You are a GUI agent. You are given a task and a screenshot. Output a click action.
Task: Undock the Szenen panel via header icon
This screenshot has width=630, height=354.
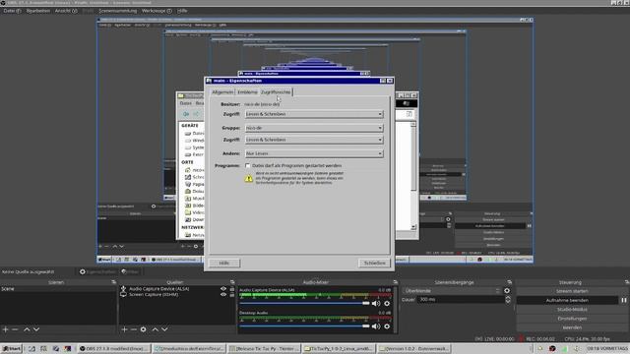coord(114,282)
